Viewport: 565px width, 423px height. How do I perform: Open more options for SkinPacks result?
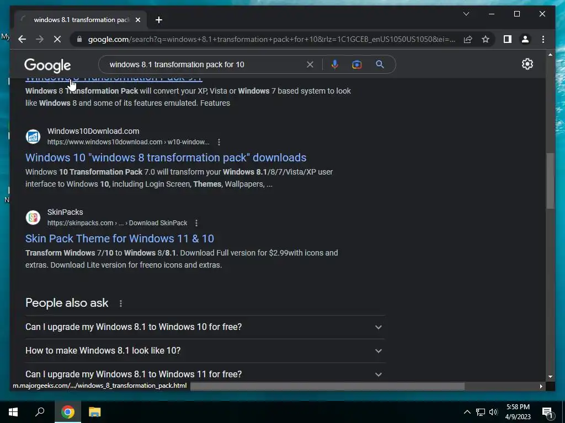pyautogui.click(x=196, y=223)
